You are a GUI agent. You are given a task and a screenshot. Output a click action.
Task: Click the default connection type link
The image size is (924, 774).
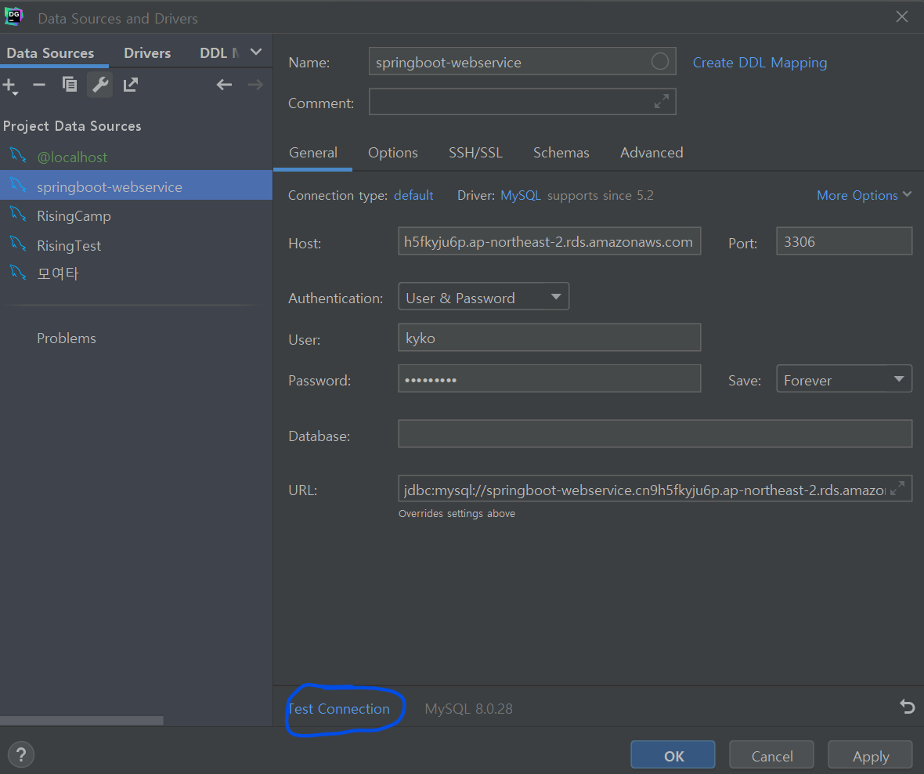coord(413,195)
